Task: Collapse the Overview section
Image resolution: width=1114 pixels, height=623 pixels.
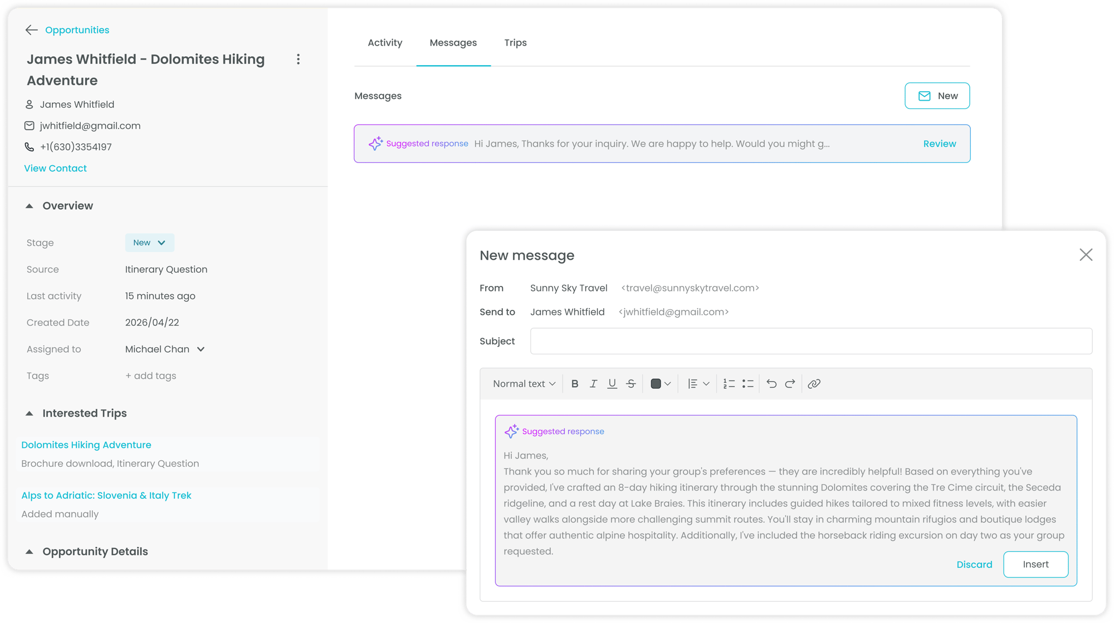Action: tap(30, 206)
